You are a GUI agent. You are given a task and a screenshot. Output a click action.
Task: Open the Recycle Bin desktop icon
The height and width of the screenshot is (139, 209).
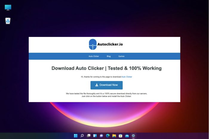coord(8,21)
